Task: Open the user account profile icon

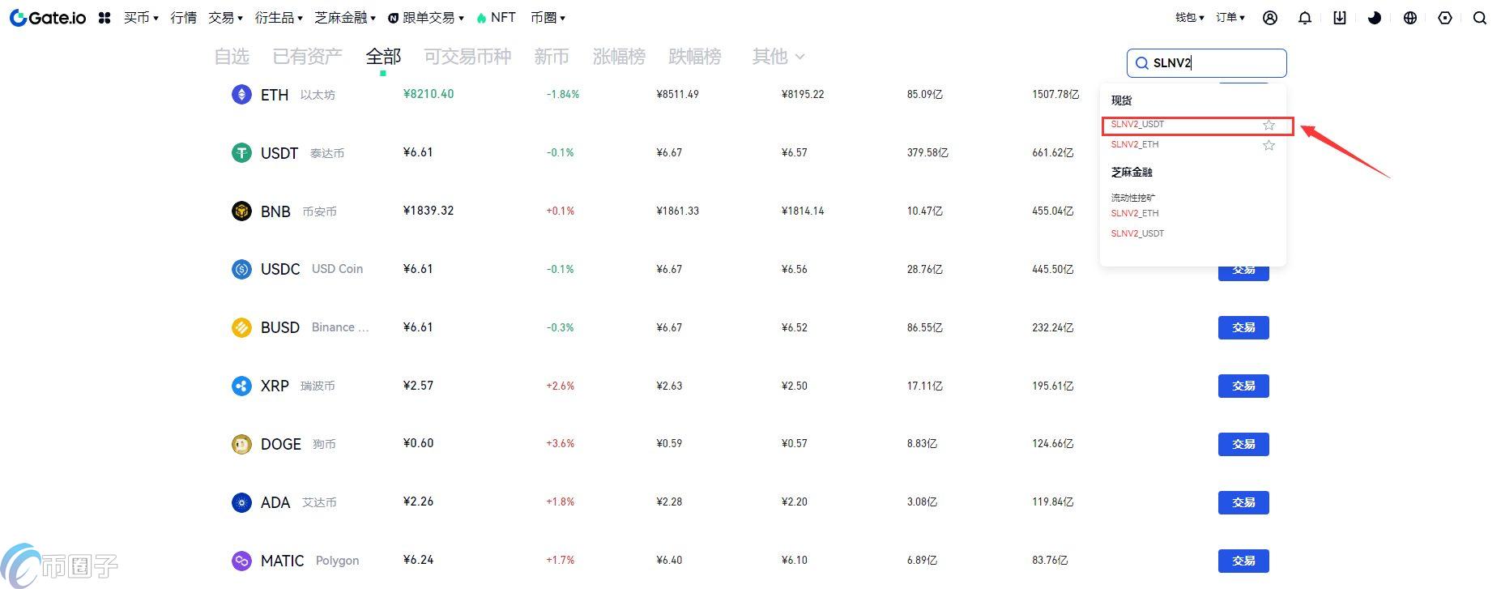Action: pyautogui.click(x=1270, y=18)
